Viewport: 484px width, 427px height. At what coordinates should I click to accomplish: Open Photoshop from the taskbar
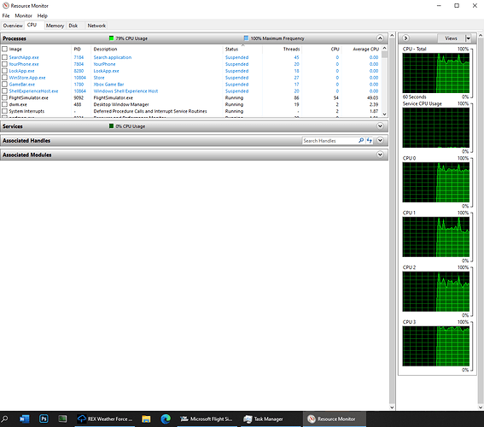pos(44,418)
